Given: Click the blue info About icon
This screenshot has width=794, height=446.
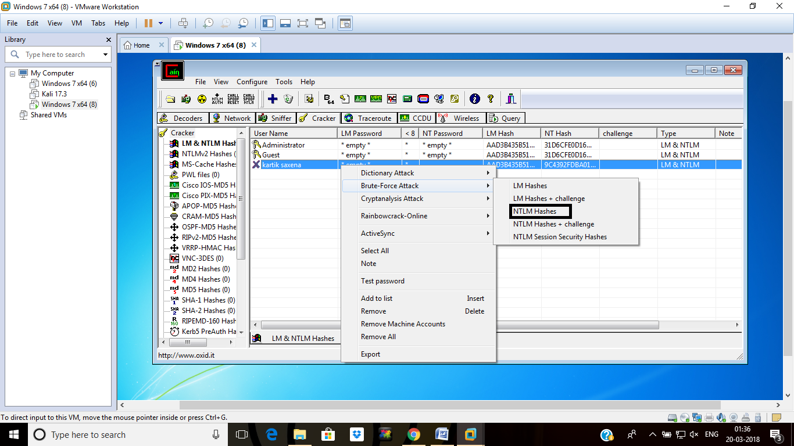Looking at the screenshot, I should (x=474, y=99).
